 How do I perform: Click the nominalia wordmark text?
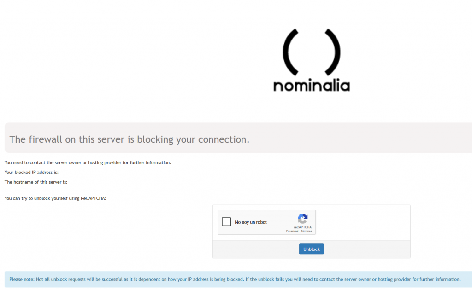click(x=311, y=86)
